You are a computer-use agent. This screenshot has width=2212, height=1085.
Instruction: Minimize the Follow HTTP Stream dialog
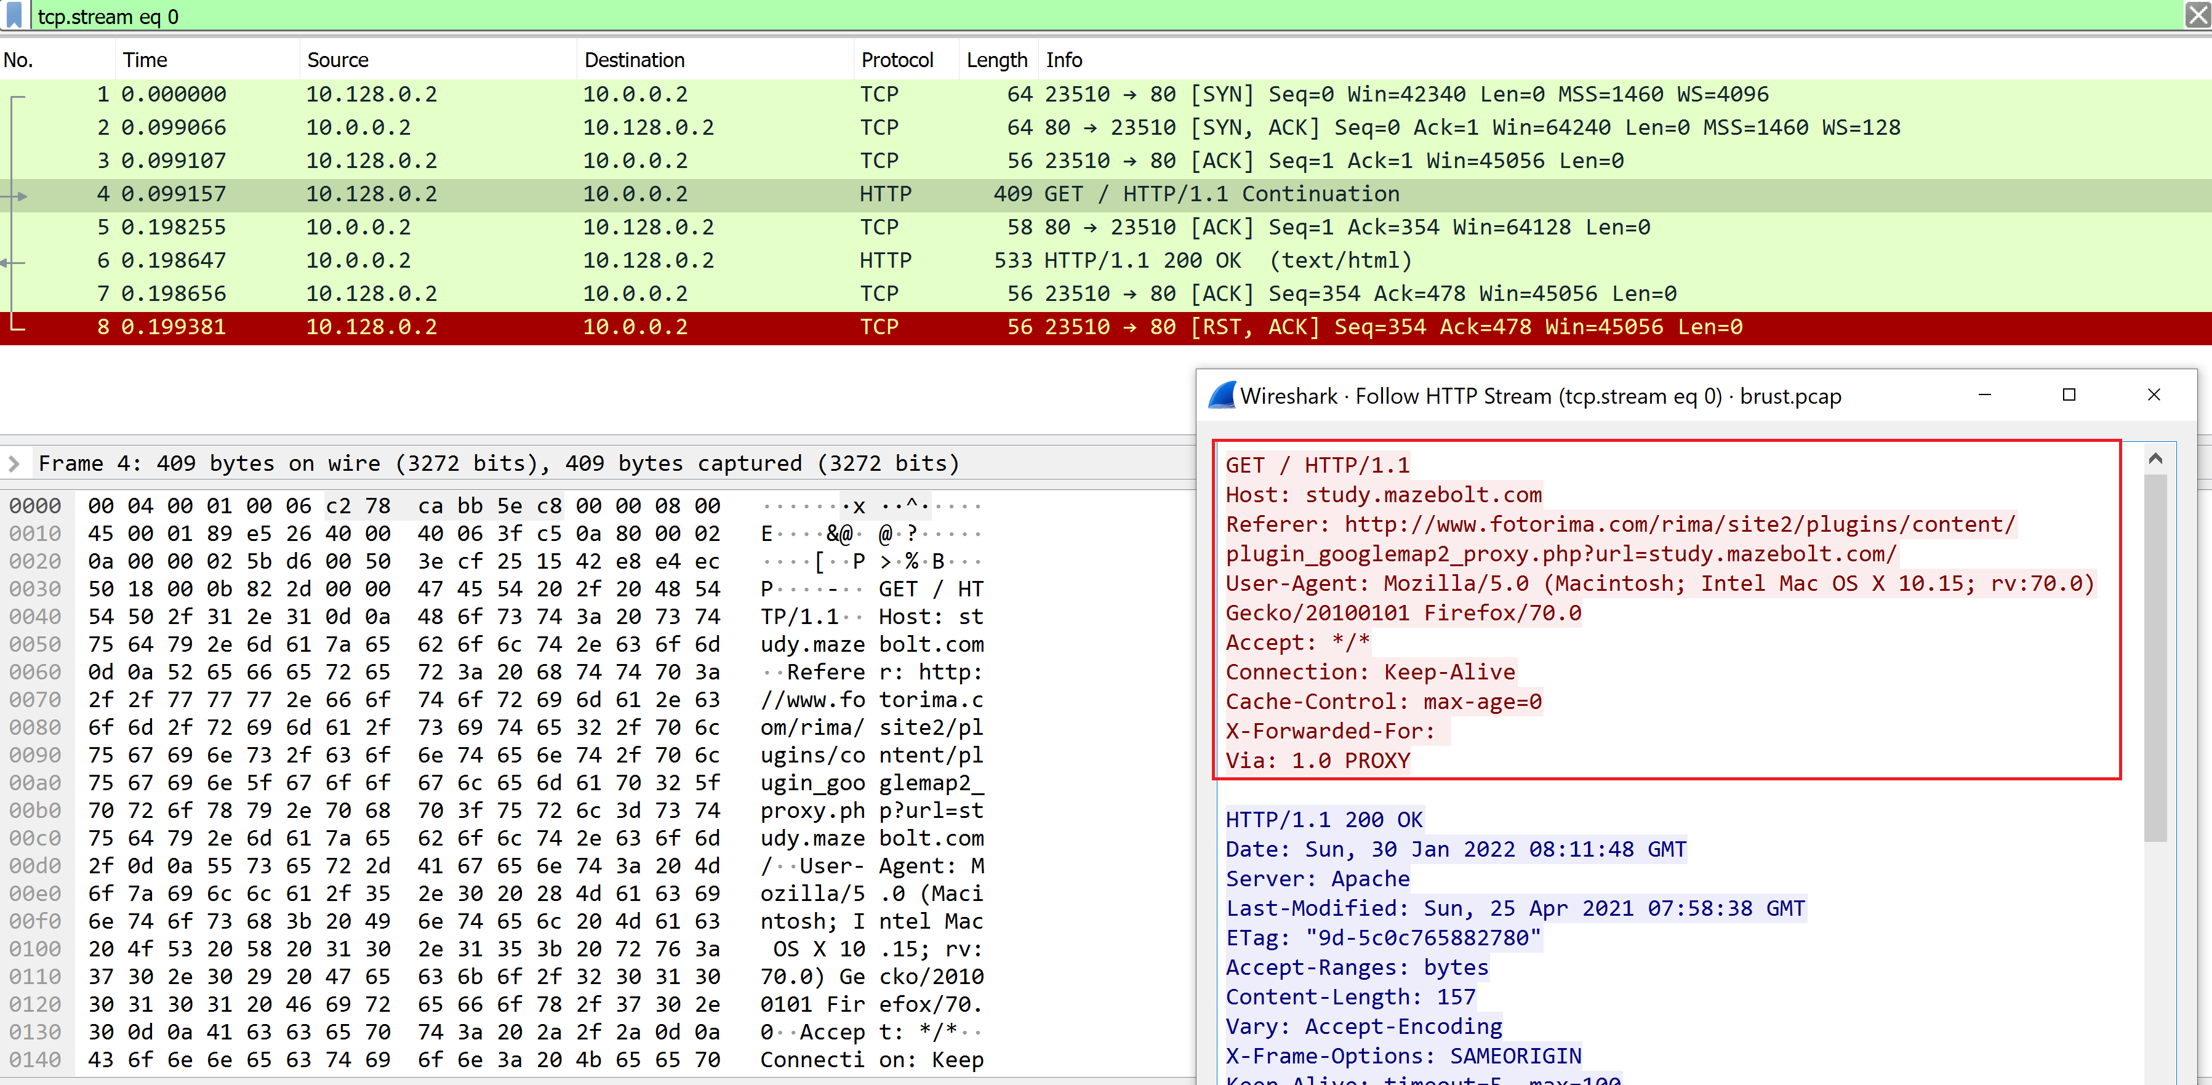[x=1984, y=395]
